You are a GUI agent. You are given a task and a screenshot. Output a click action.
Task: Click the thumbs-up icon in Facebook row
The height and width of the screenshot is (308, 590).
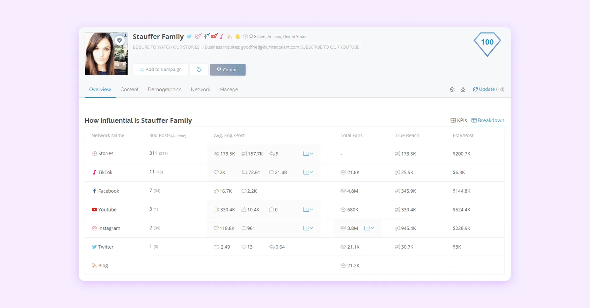click(x=216, y=191)
